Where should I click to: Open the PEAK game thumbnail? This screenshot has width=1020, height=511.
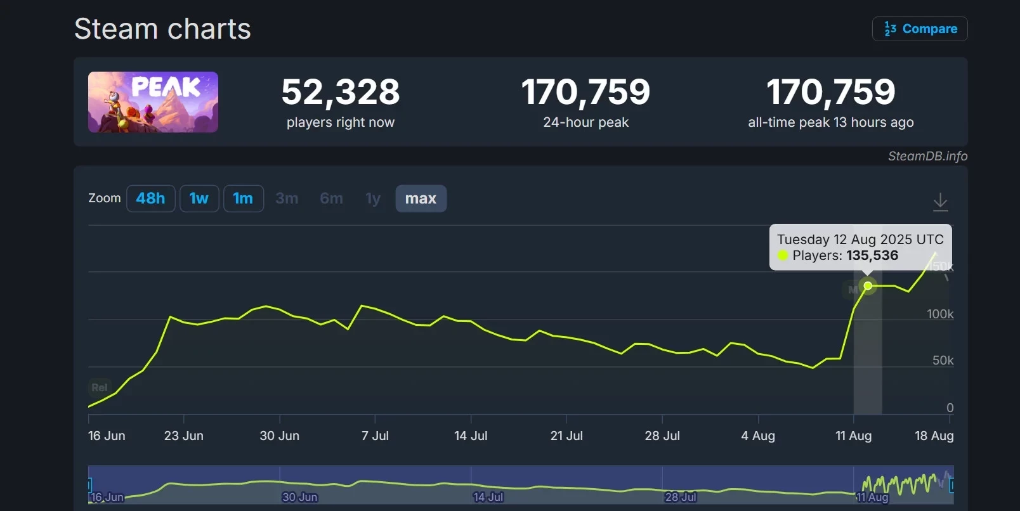pos(153,102)
